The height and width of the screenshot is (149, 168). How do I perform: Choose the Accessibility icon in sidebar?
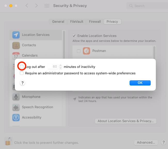point(16,117)
